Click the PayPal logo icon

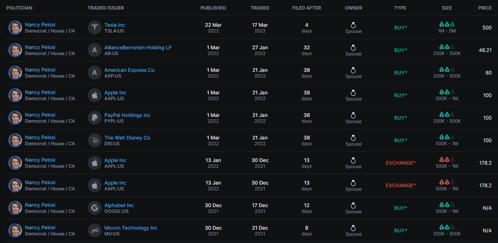[x=95, y=118]
